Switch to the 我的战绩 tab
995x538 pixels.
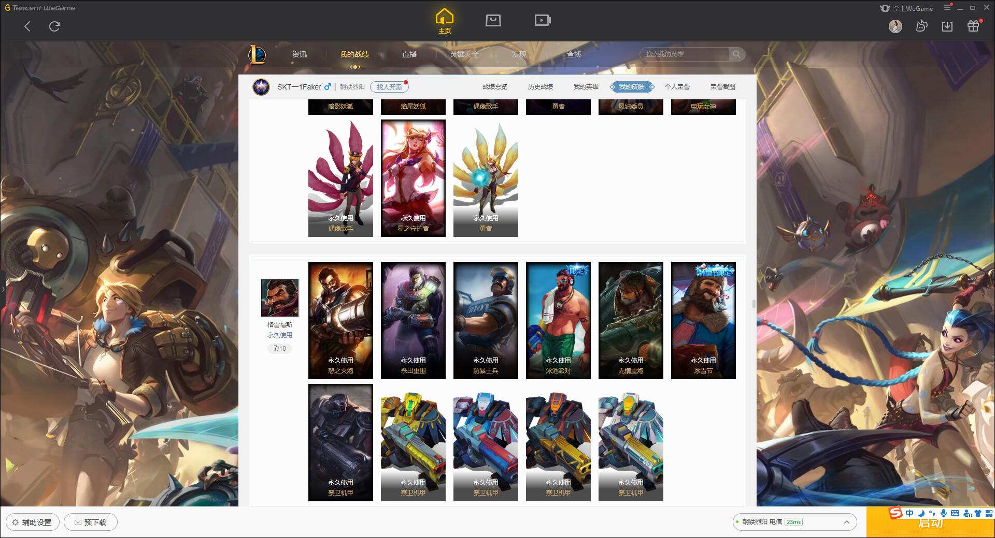click(354, 54)
